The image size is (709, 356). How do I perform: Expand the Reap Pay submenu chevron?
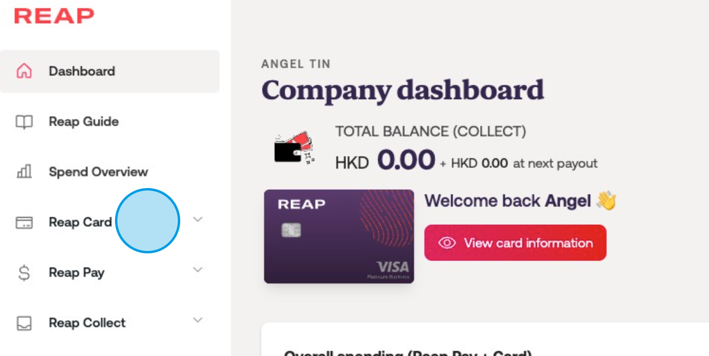[198, 270]
